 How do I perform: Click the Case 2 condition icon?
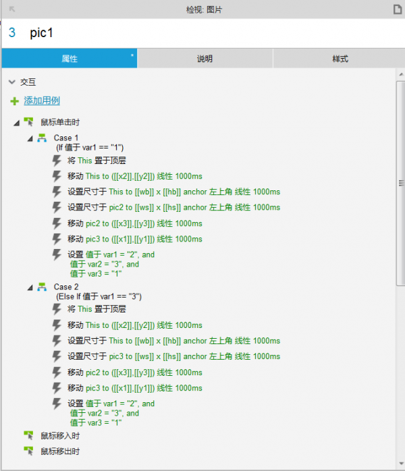[41, 287]
